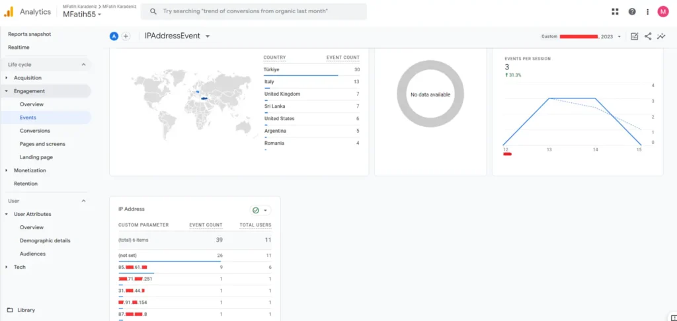Image resolution: width=677 pixels, height=321 pixels.
Task: Open the IPAddressEvent event dropdown
Action: click(x=177, y=36)
